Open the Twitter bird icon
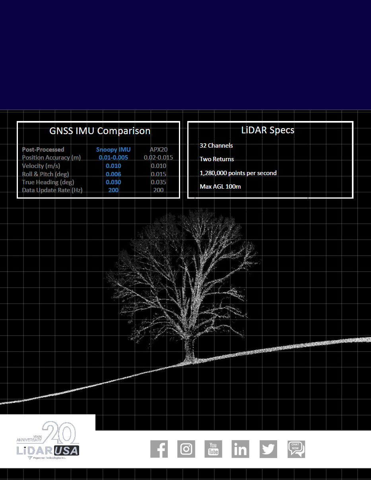 coord(268,449)
